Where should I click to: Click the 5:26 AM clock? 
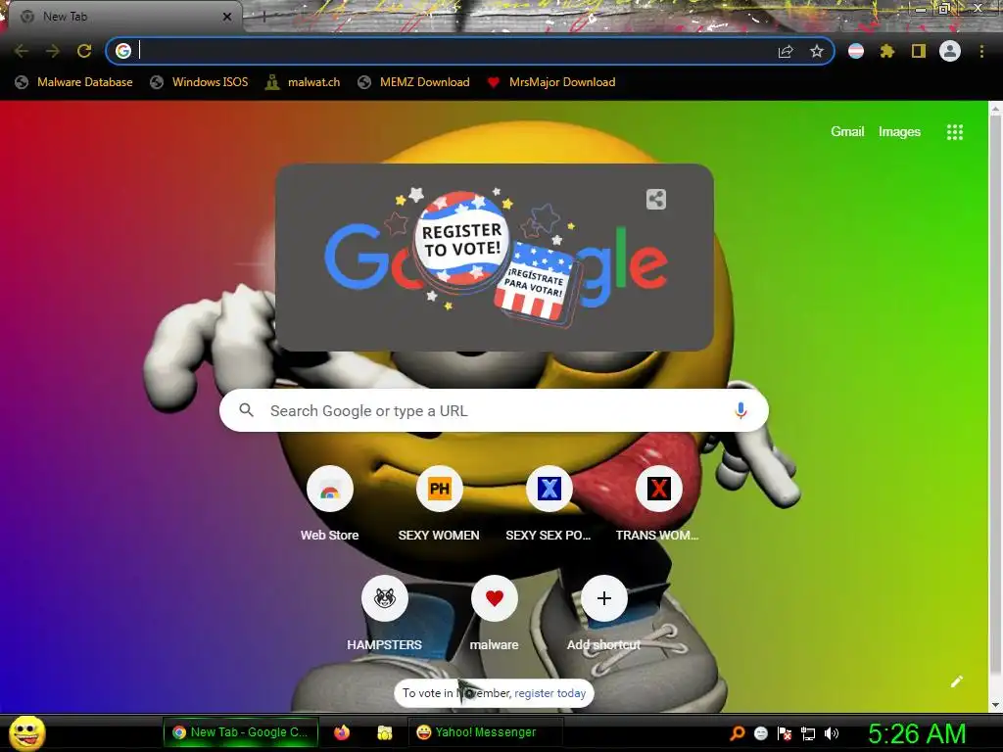[917, 733]
